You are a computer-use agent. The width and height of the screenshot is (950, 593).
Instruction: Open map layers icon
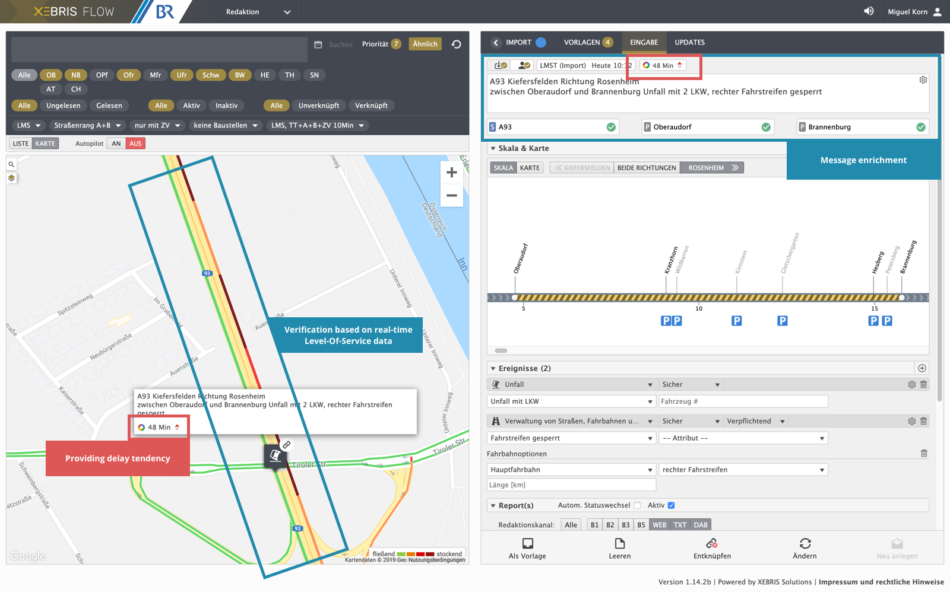[x=11, y=178]
